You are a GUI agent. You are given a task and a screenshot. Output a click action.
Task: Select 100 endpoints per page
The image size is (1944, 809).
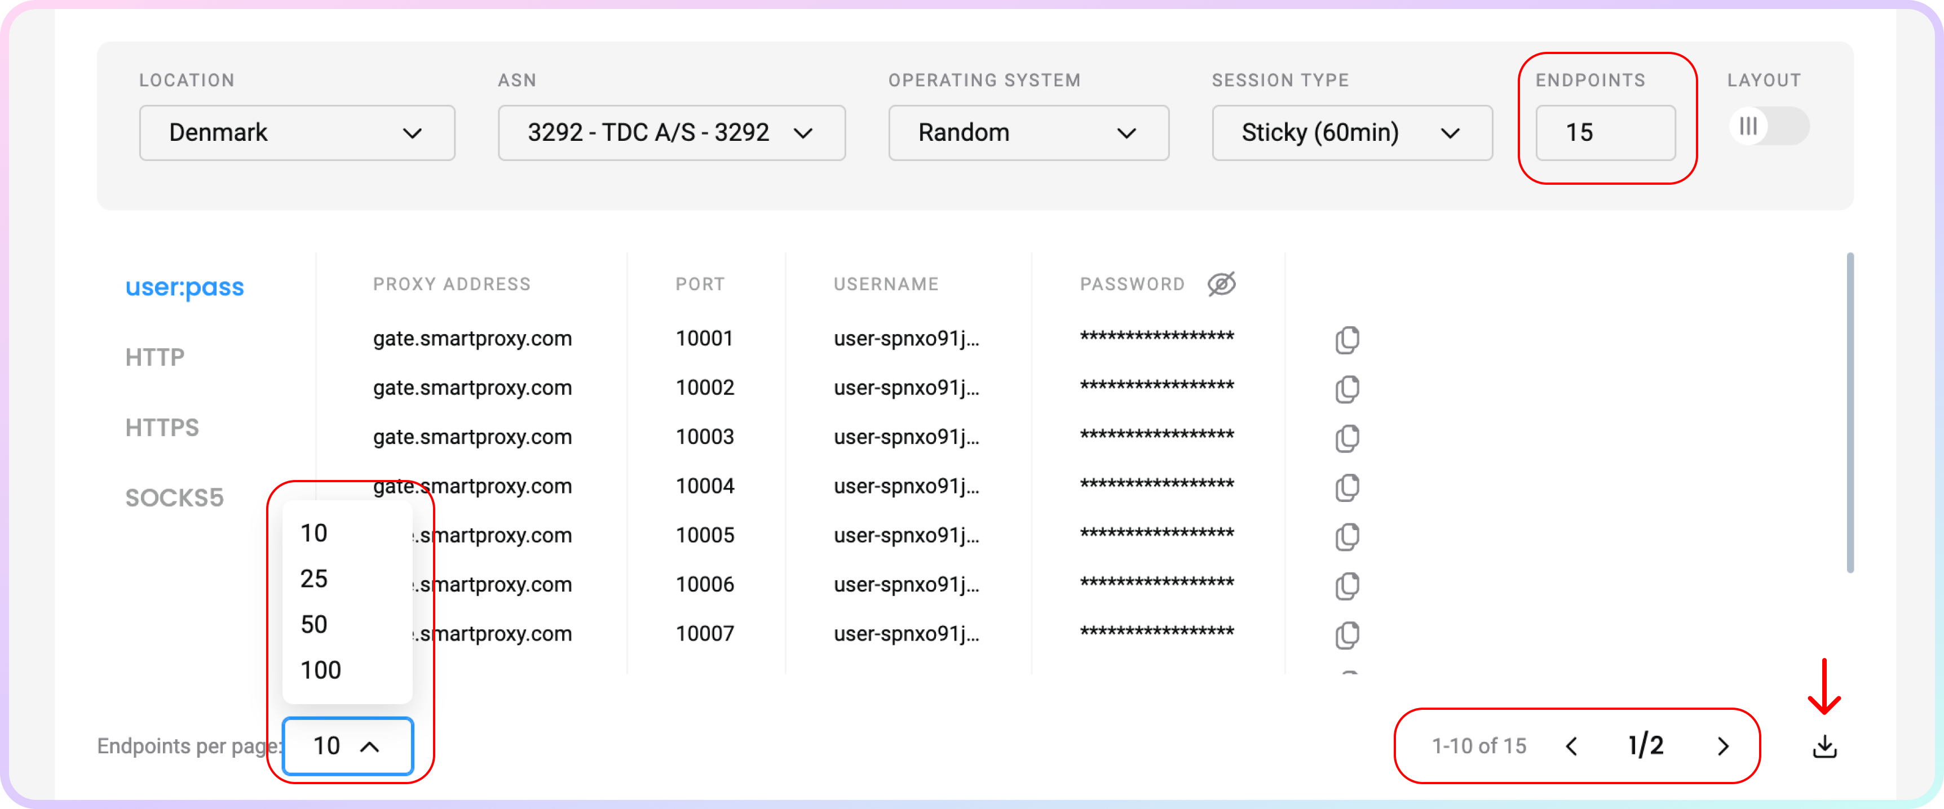point(321,669)
